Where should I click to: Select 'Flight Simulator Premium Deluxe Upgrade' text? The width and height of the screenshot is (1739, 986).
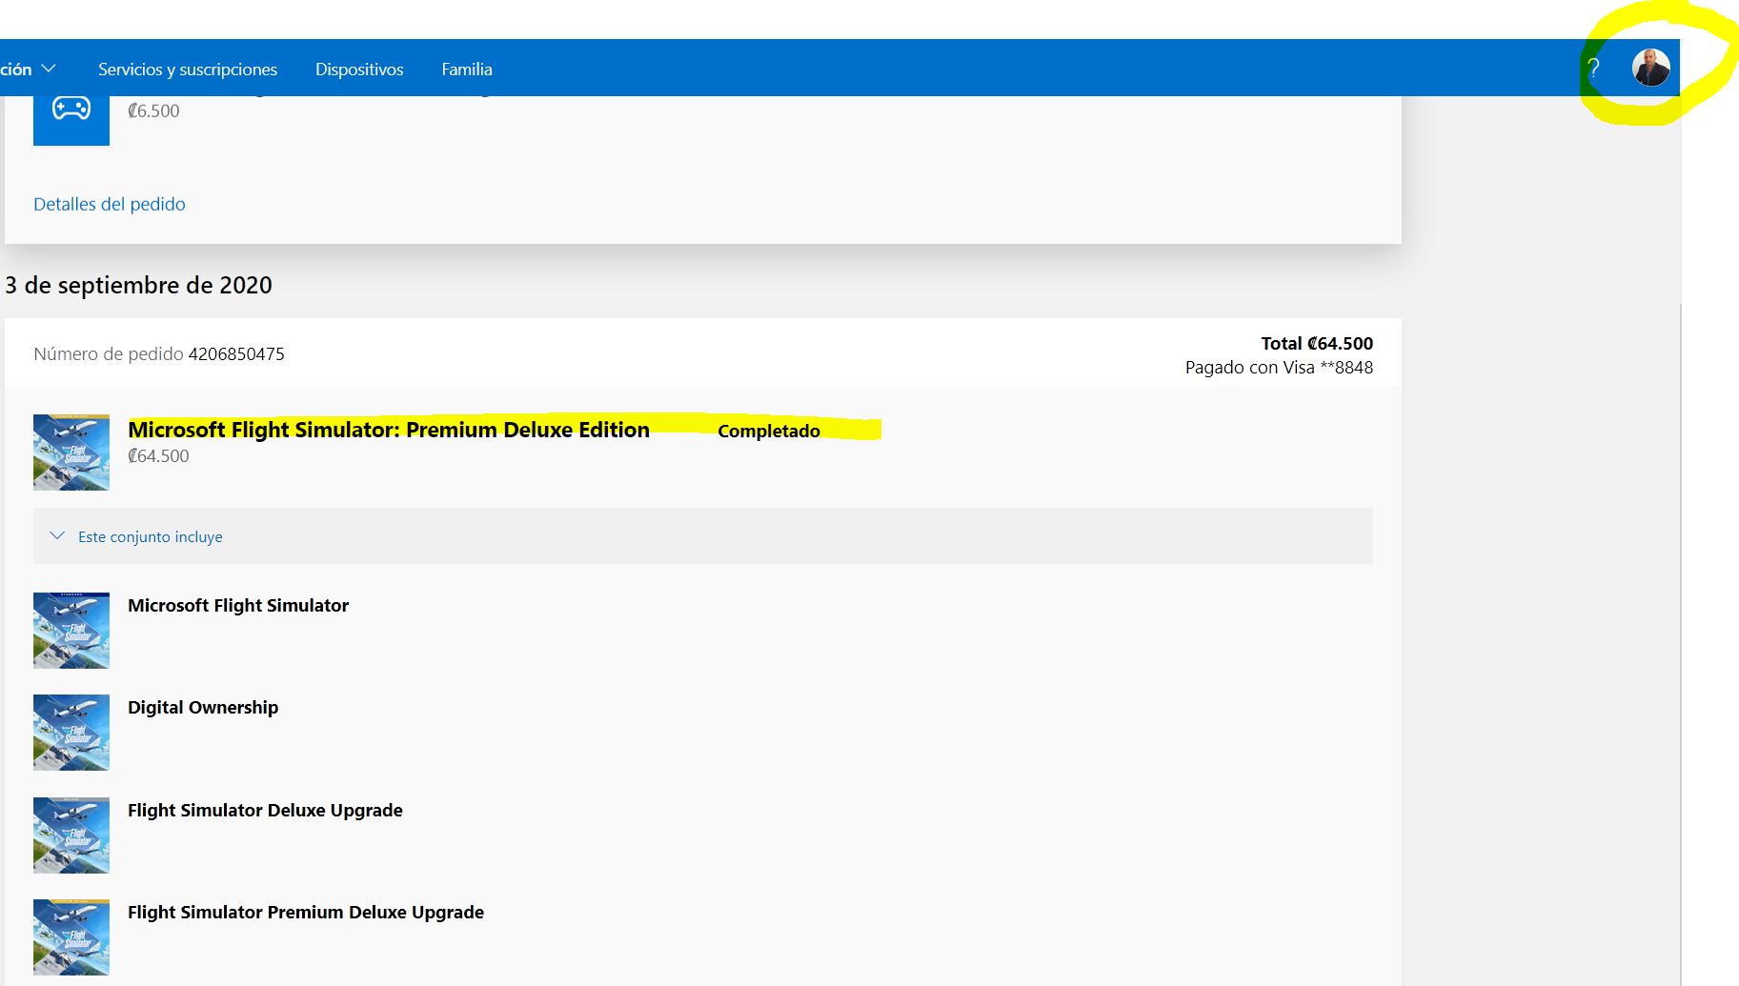coord(306,913)
